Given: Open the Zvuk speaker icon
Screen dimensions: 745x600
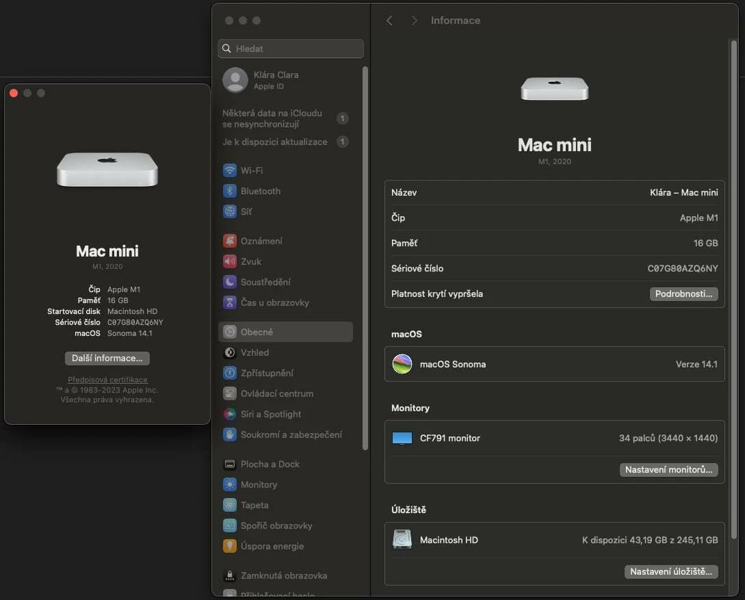Looking at the screenshot, I should [x=229, y=261].
